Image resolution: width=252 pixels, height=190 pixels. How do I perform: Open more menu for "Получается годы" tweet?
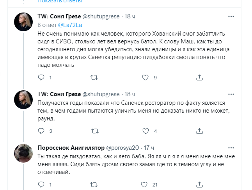(231, 94)
